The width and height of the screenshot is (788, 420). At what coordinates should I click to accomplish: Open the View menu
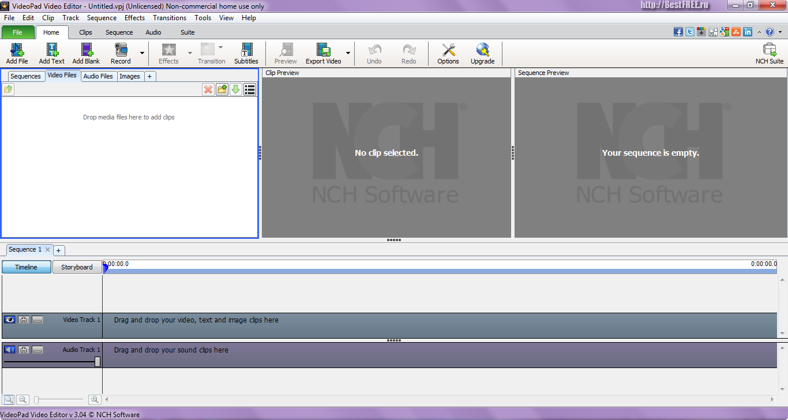227,18
